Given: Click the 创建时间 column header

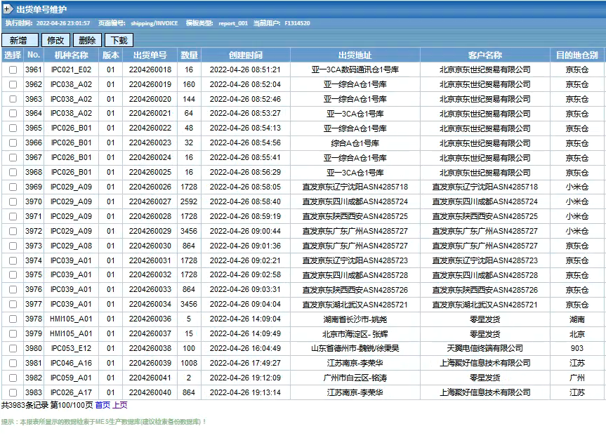Looking at the screenshot, I should (x=246, y=55).
